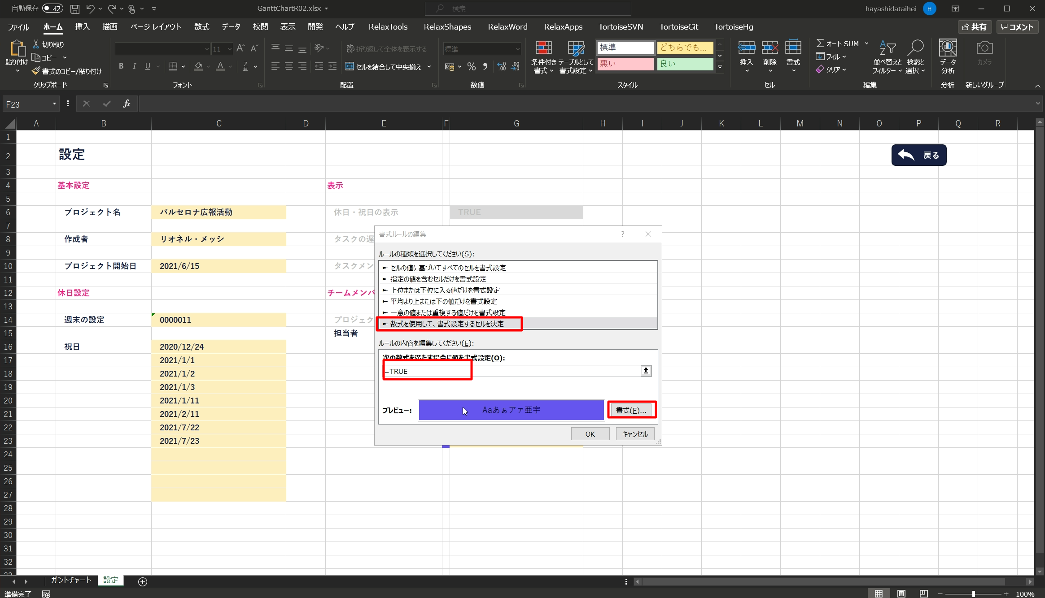The width and height of the screenshot is (1045, 598).
Task: Click the formula input field containing =TRUE
Action: click(x=512, y=371)
